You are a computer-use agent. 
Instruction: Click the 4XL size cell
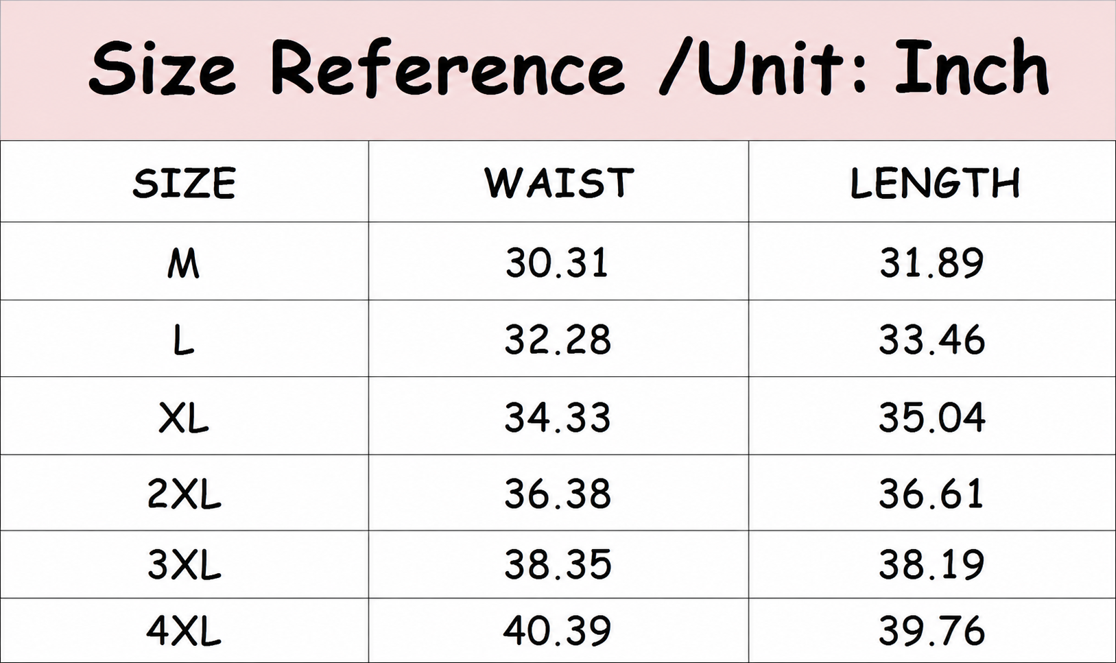tap(184, 631)
